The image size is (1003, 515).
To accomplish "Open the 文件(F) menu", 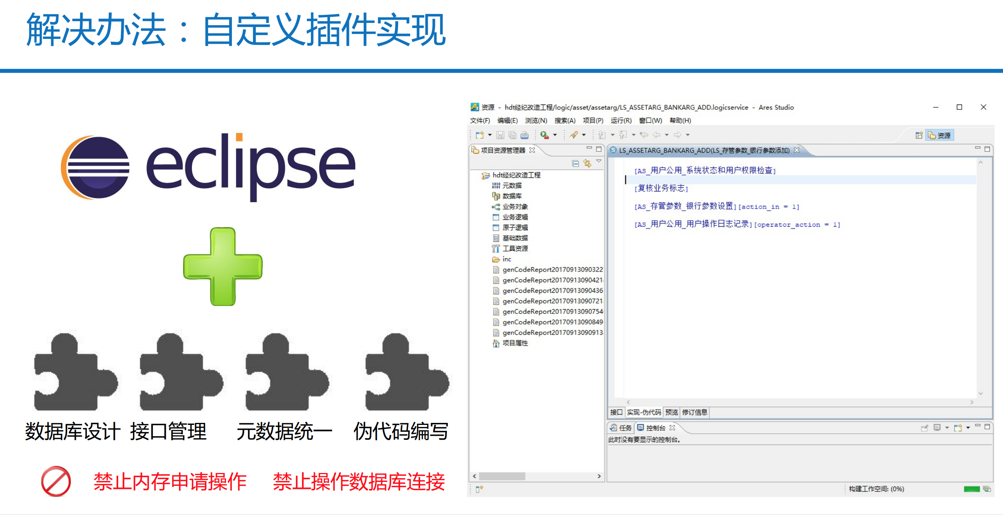I will [480, 121].
